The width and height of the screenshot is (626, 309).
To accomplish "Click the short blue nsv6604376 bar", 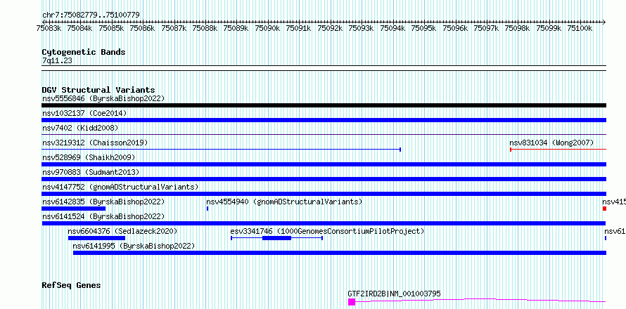I will pos(96,238).
